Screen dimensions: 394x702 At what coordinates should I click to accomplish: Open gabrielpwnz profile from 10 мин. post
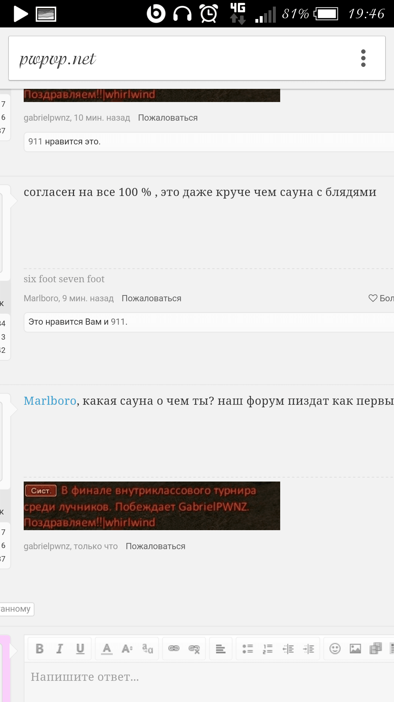47,118
